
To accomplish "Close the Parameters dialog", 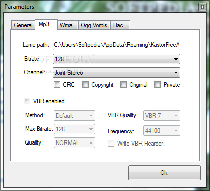I will coord(202,7).
